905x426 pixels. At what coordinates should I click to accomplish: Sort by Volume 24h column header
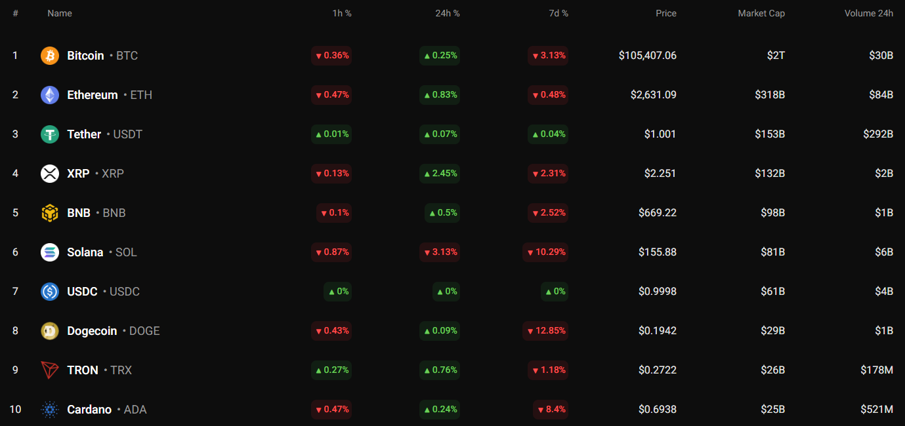[868, 13]
